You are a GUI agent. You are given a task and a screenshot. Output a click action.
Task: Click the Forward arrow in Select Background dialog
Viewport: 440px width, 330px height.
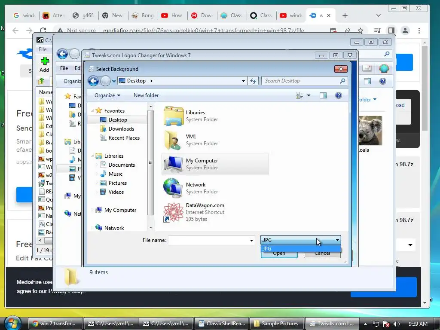(106, 81)
